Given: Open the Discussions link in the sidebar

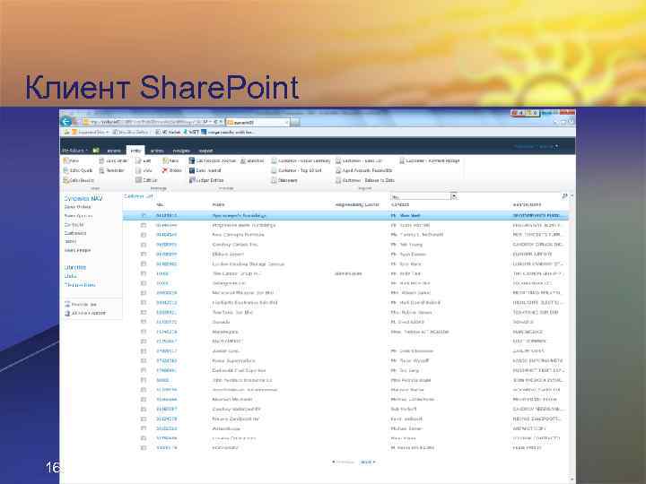Looking at the screenshot, I should tap(80, 285).
